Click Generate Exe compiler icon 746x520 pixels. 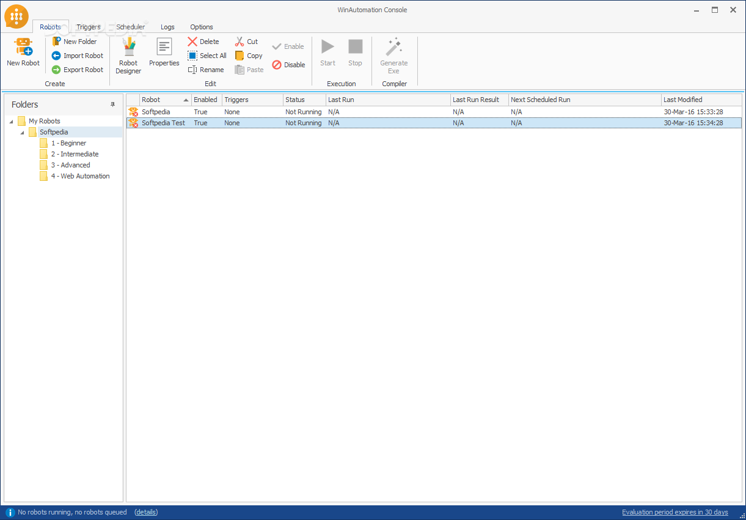tap(394, 46)
